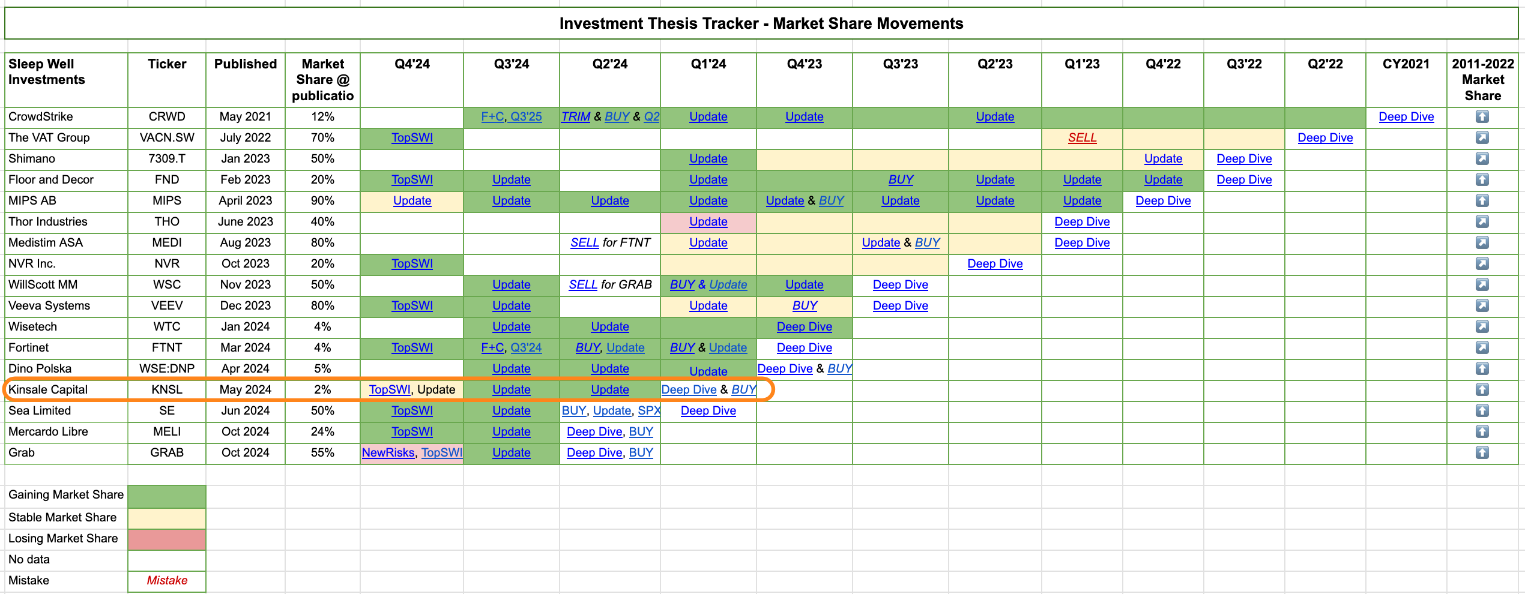Click the Gaining Market Share green swatch
The image size is (1525, 594).
pyautogui.click(x=167, y=497)
